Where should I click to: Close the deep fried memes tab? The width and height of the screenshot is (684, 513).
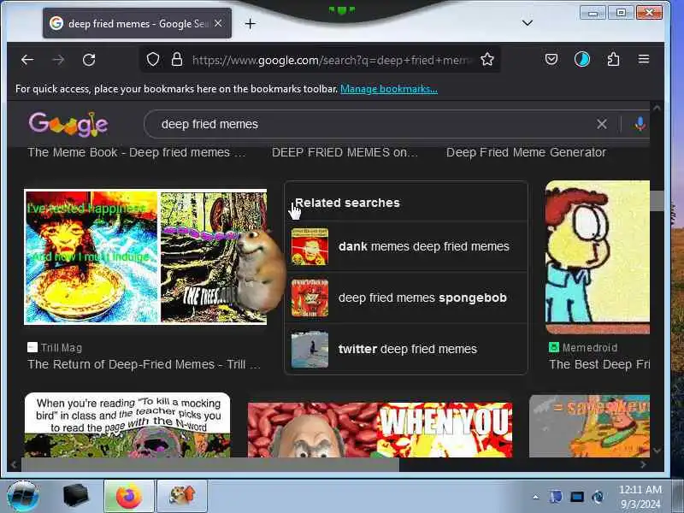(x=219, y=23)
